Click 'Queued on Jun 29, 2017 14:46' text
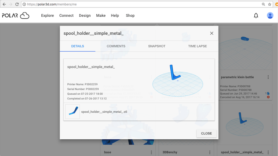Viewport: 278px width, 156px height. click(x=238, y=94)
